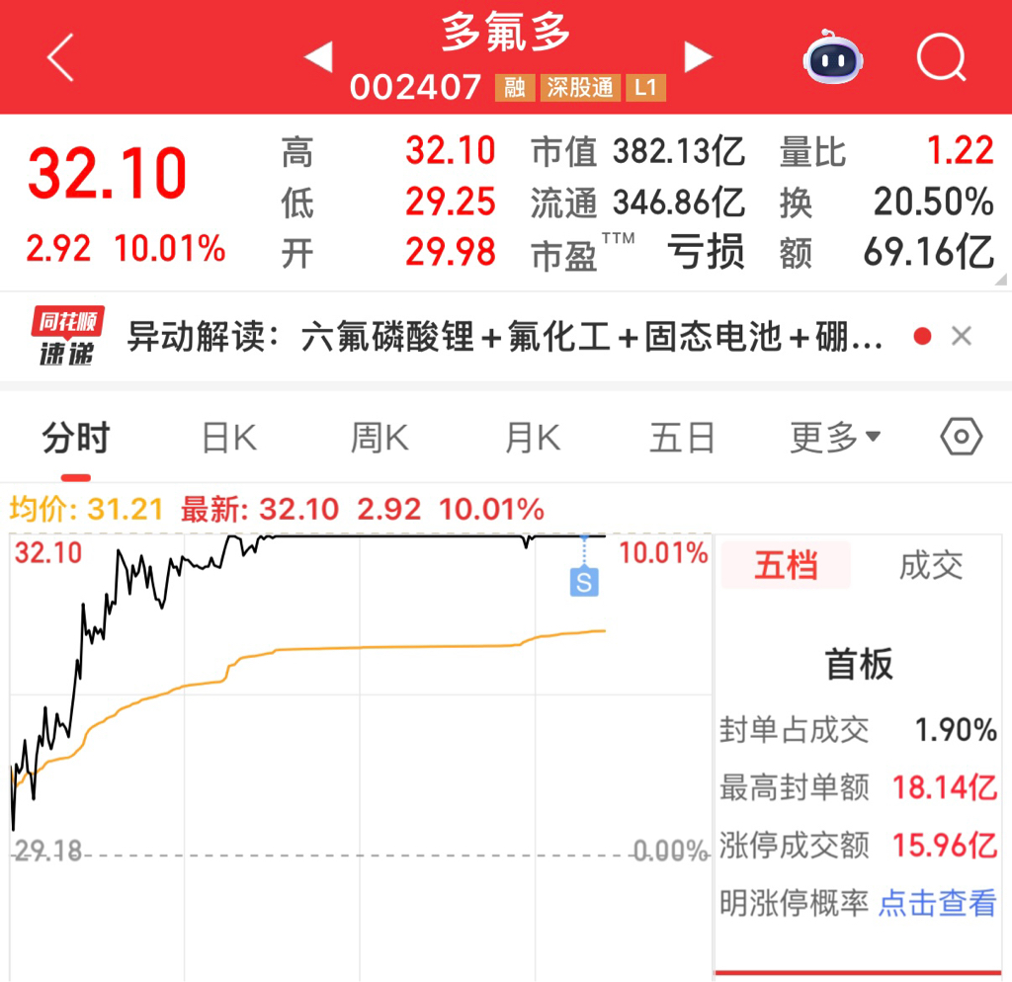Open search with the magnifier icon

pos(941,57)
